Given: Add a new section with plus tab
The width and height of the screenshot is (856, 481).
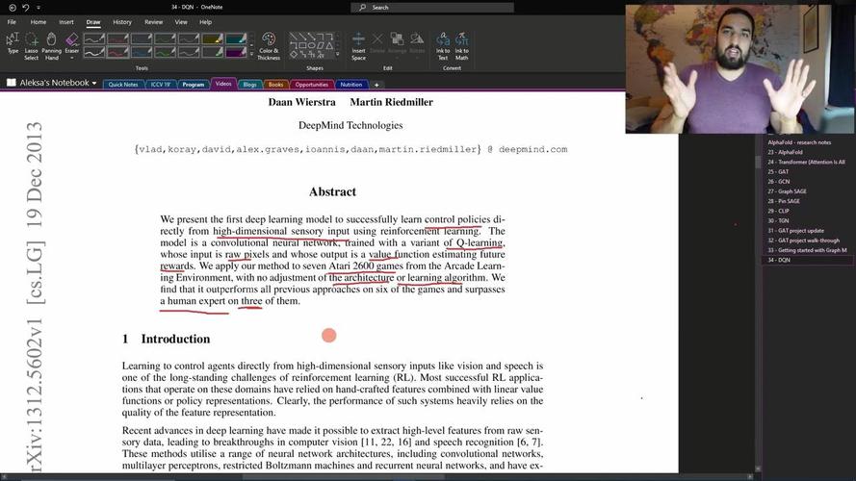Looking at the screenshot, I should click(x=376, y=85).
